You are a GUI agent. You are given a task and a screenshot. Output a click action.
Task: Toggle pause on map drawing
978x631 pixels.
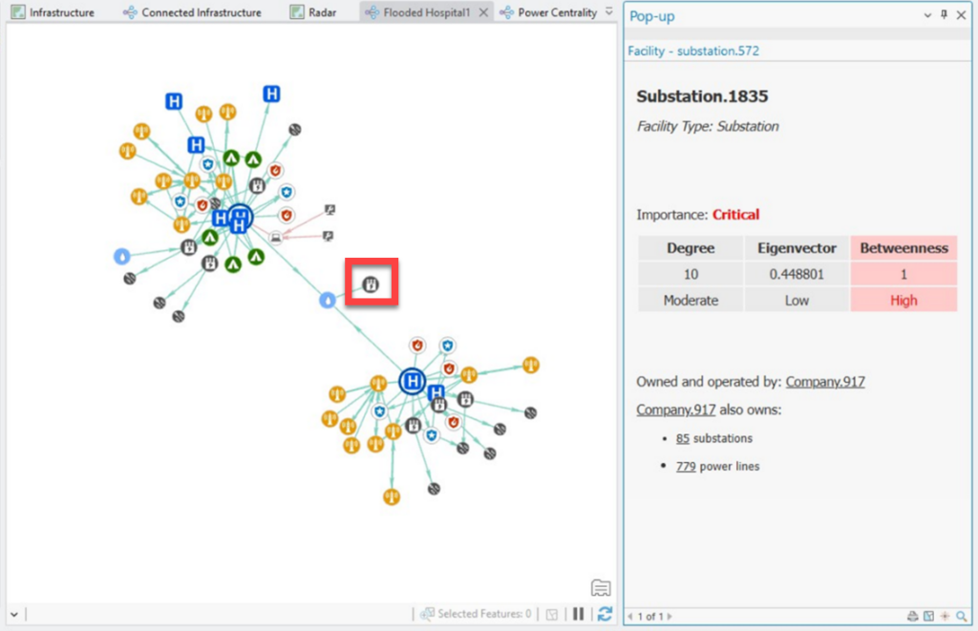(x=579, y=615)
